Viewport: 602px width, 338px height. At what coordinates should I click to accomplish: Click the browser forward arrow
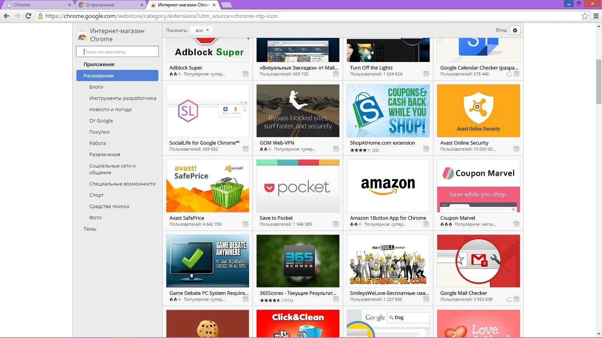tap(17, 16)
